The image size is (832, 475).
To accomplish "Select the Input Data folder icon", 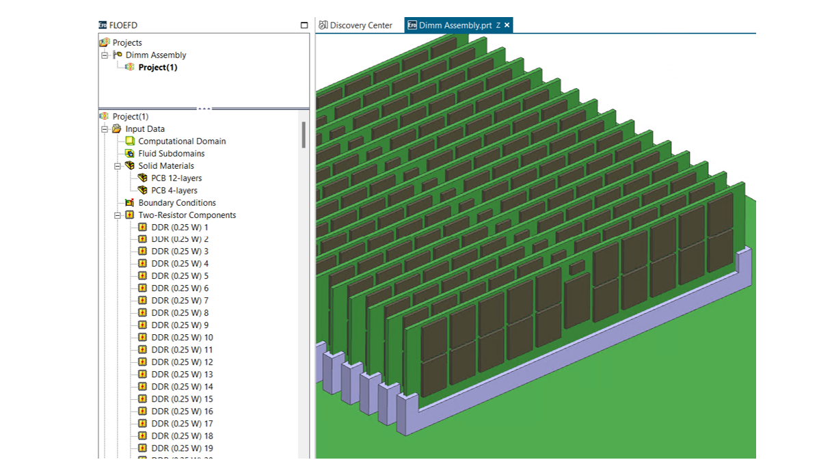I will [x=117, y=129].
